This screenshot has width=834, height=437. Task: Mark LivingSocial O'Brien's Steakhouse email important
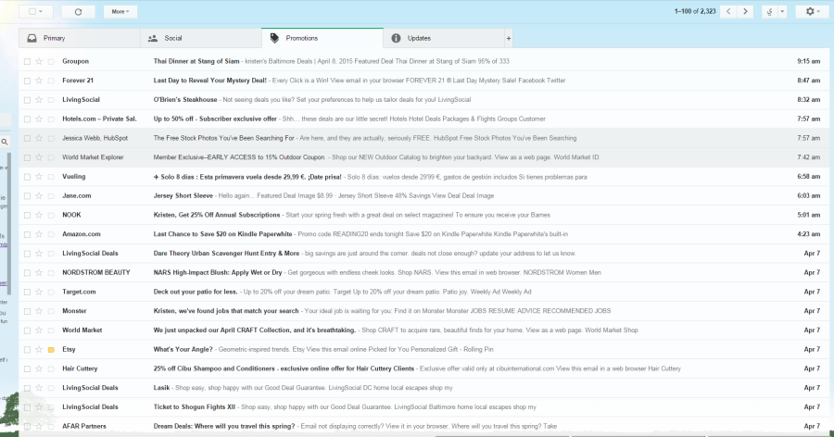51,99
